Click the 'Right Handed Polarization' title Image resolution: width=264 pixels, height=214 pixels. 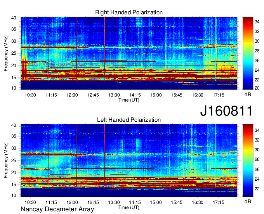(x=129, y=12)
